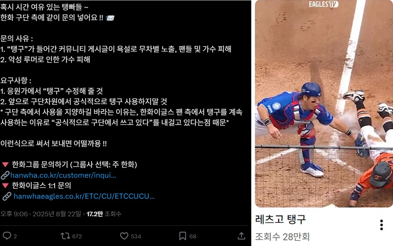This screenshot has width=393, height=246.
Task: Click the 17.2만 조회수 view count
Action: 104,214
